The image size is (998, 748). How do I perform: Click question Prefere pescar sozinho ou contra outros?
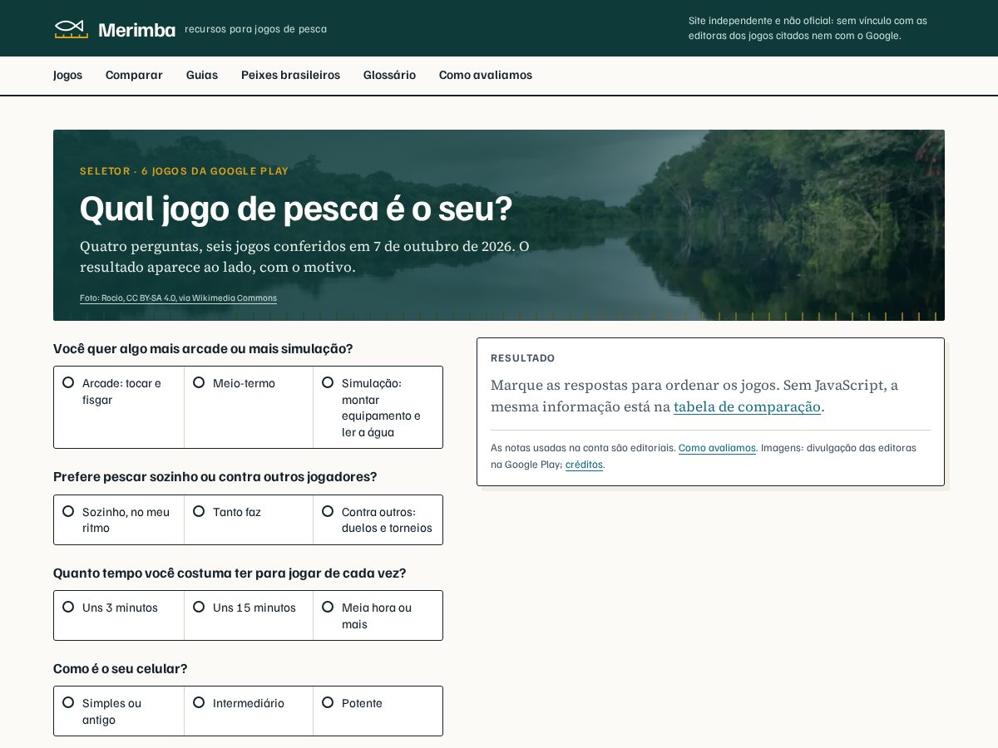click(215, 476)
